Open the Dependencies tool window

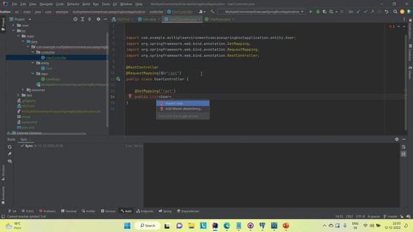tap(188, 211)
